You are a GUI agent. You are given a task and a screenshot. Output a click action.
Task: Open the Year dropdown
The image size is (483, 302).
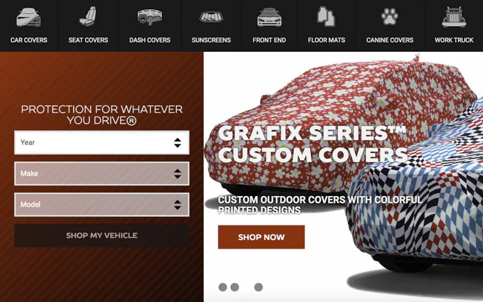point(102,143)
